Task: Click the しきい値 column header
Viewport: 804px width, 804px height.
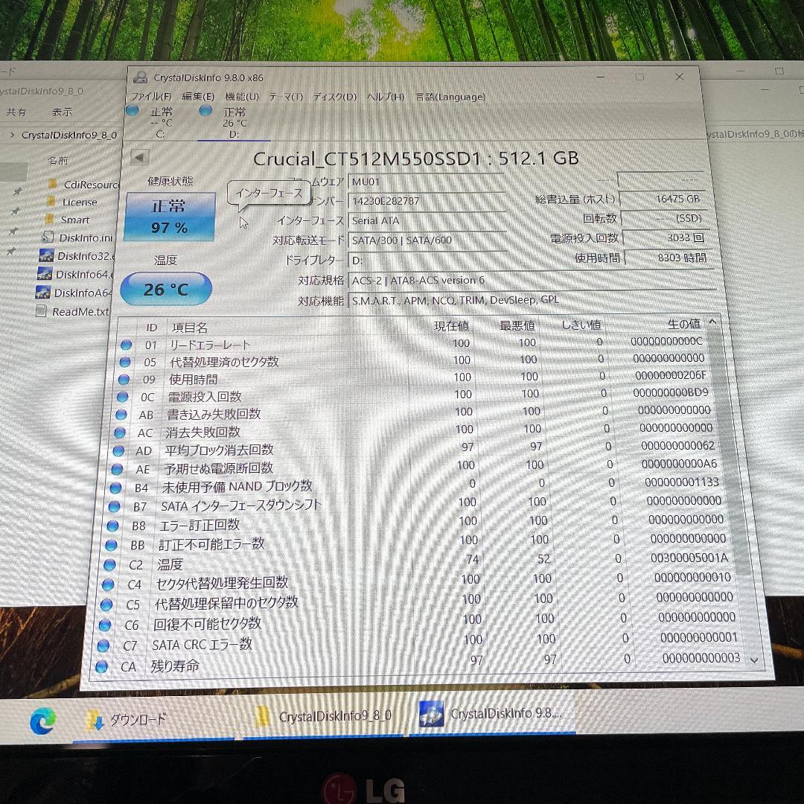Action: point(581,325)
